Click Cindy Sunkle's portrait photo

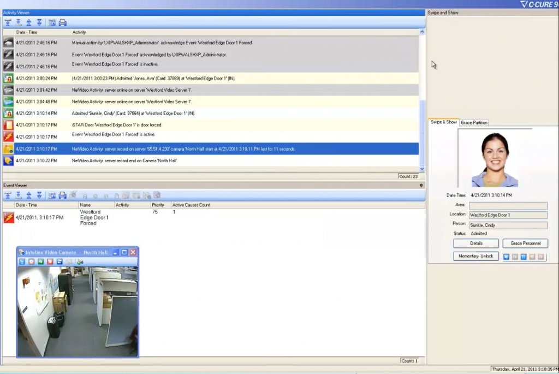pyautogui.click(x=495, y=159)
